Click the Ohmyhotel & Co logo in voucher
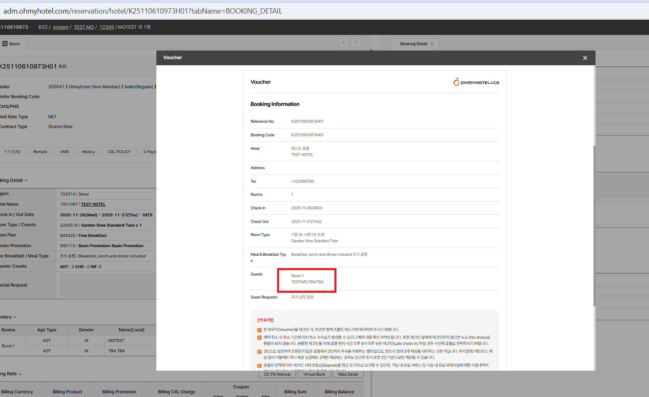 [476, 82]
